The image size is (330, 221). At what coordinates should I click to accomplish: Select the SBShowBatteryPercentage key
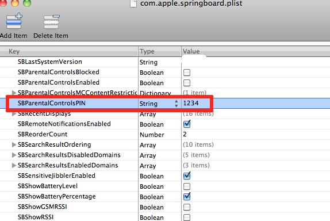[x=56, y=196]
